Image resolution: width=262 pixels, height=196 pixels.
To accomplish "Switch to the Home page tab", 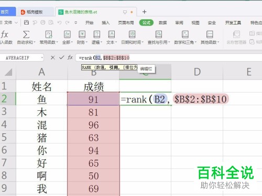I will [8, 12].
